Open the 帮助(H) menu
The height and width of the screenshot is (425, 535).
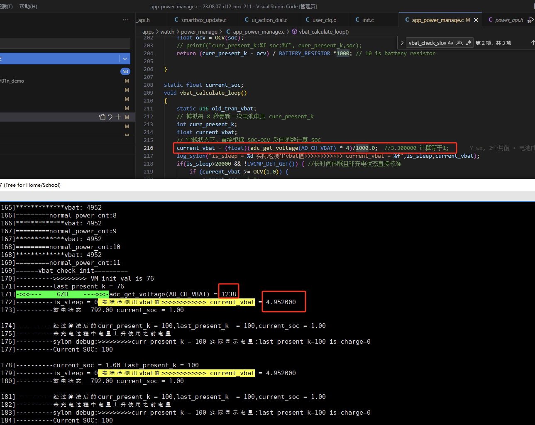point(28,6)
